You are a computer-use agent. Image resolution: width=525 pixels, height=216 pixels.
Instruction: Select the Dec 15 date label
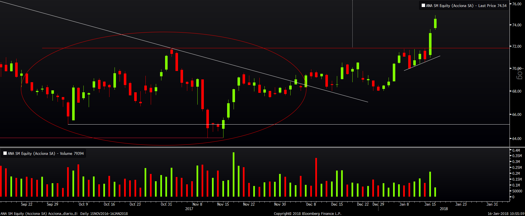337,204
